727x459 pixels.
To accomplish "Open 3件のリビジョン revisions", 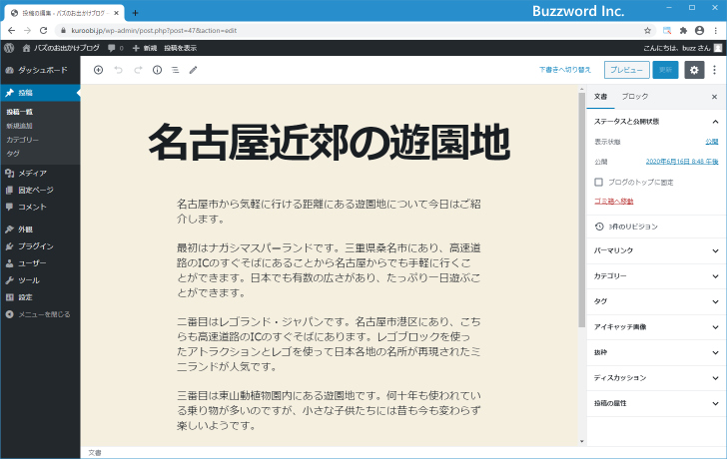I will click(656, 227).
